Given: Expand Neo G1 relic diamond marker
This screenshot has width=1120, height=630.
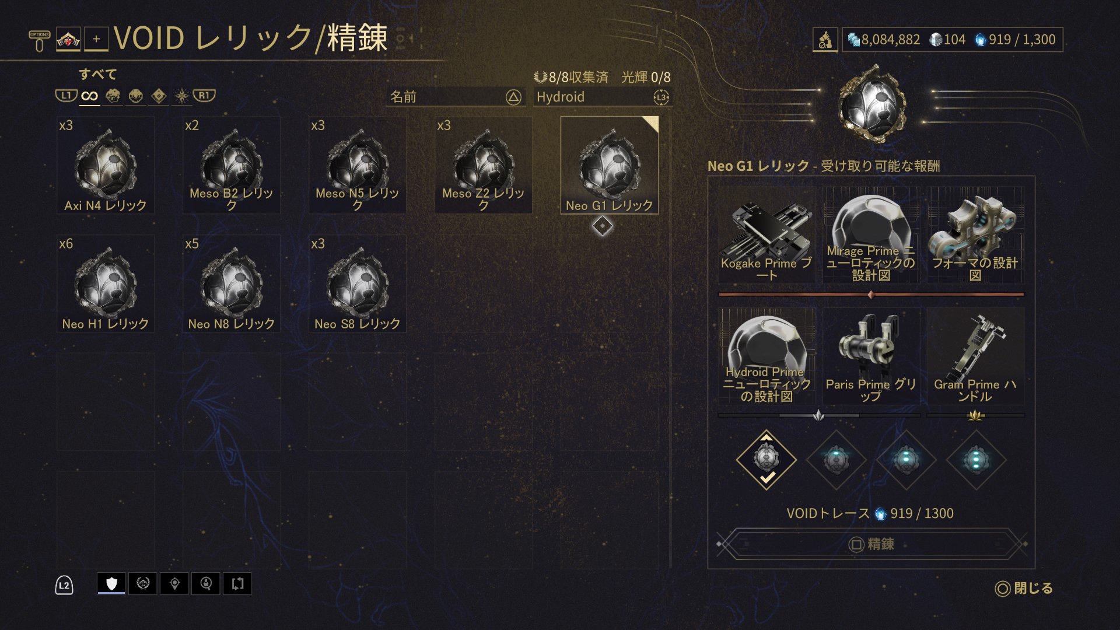Looking at the screenshot, I should pos(603,226).
